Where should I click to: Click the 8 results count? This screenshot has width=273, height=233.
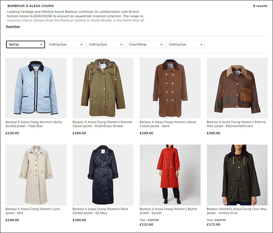pyautogui.click(x=260, y=6)
